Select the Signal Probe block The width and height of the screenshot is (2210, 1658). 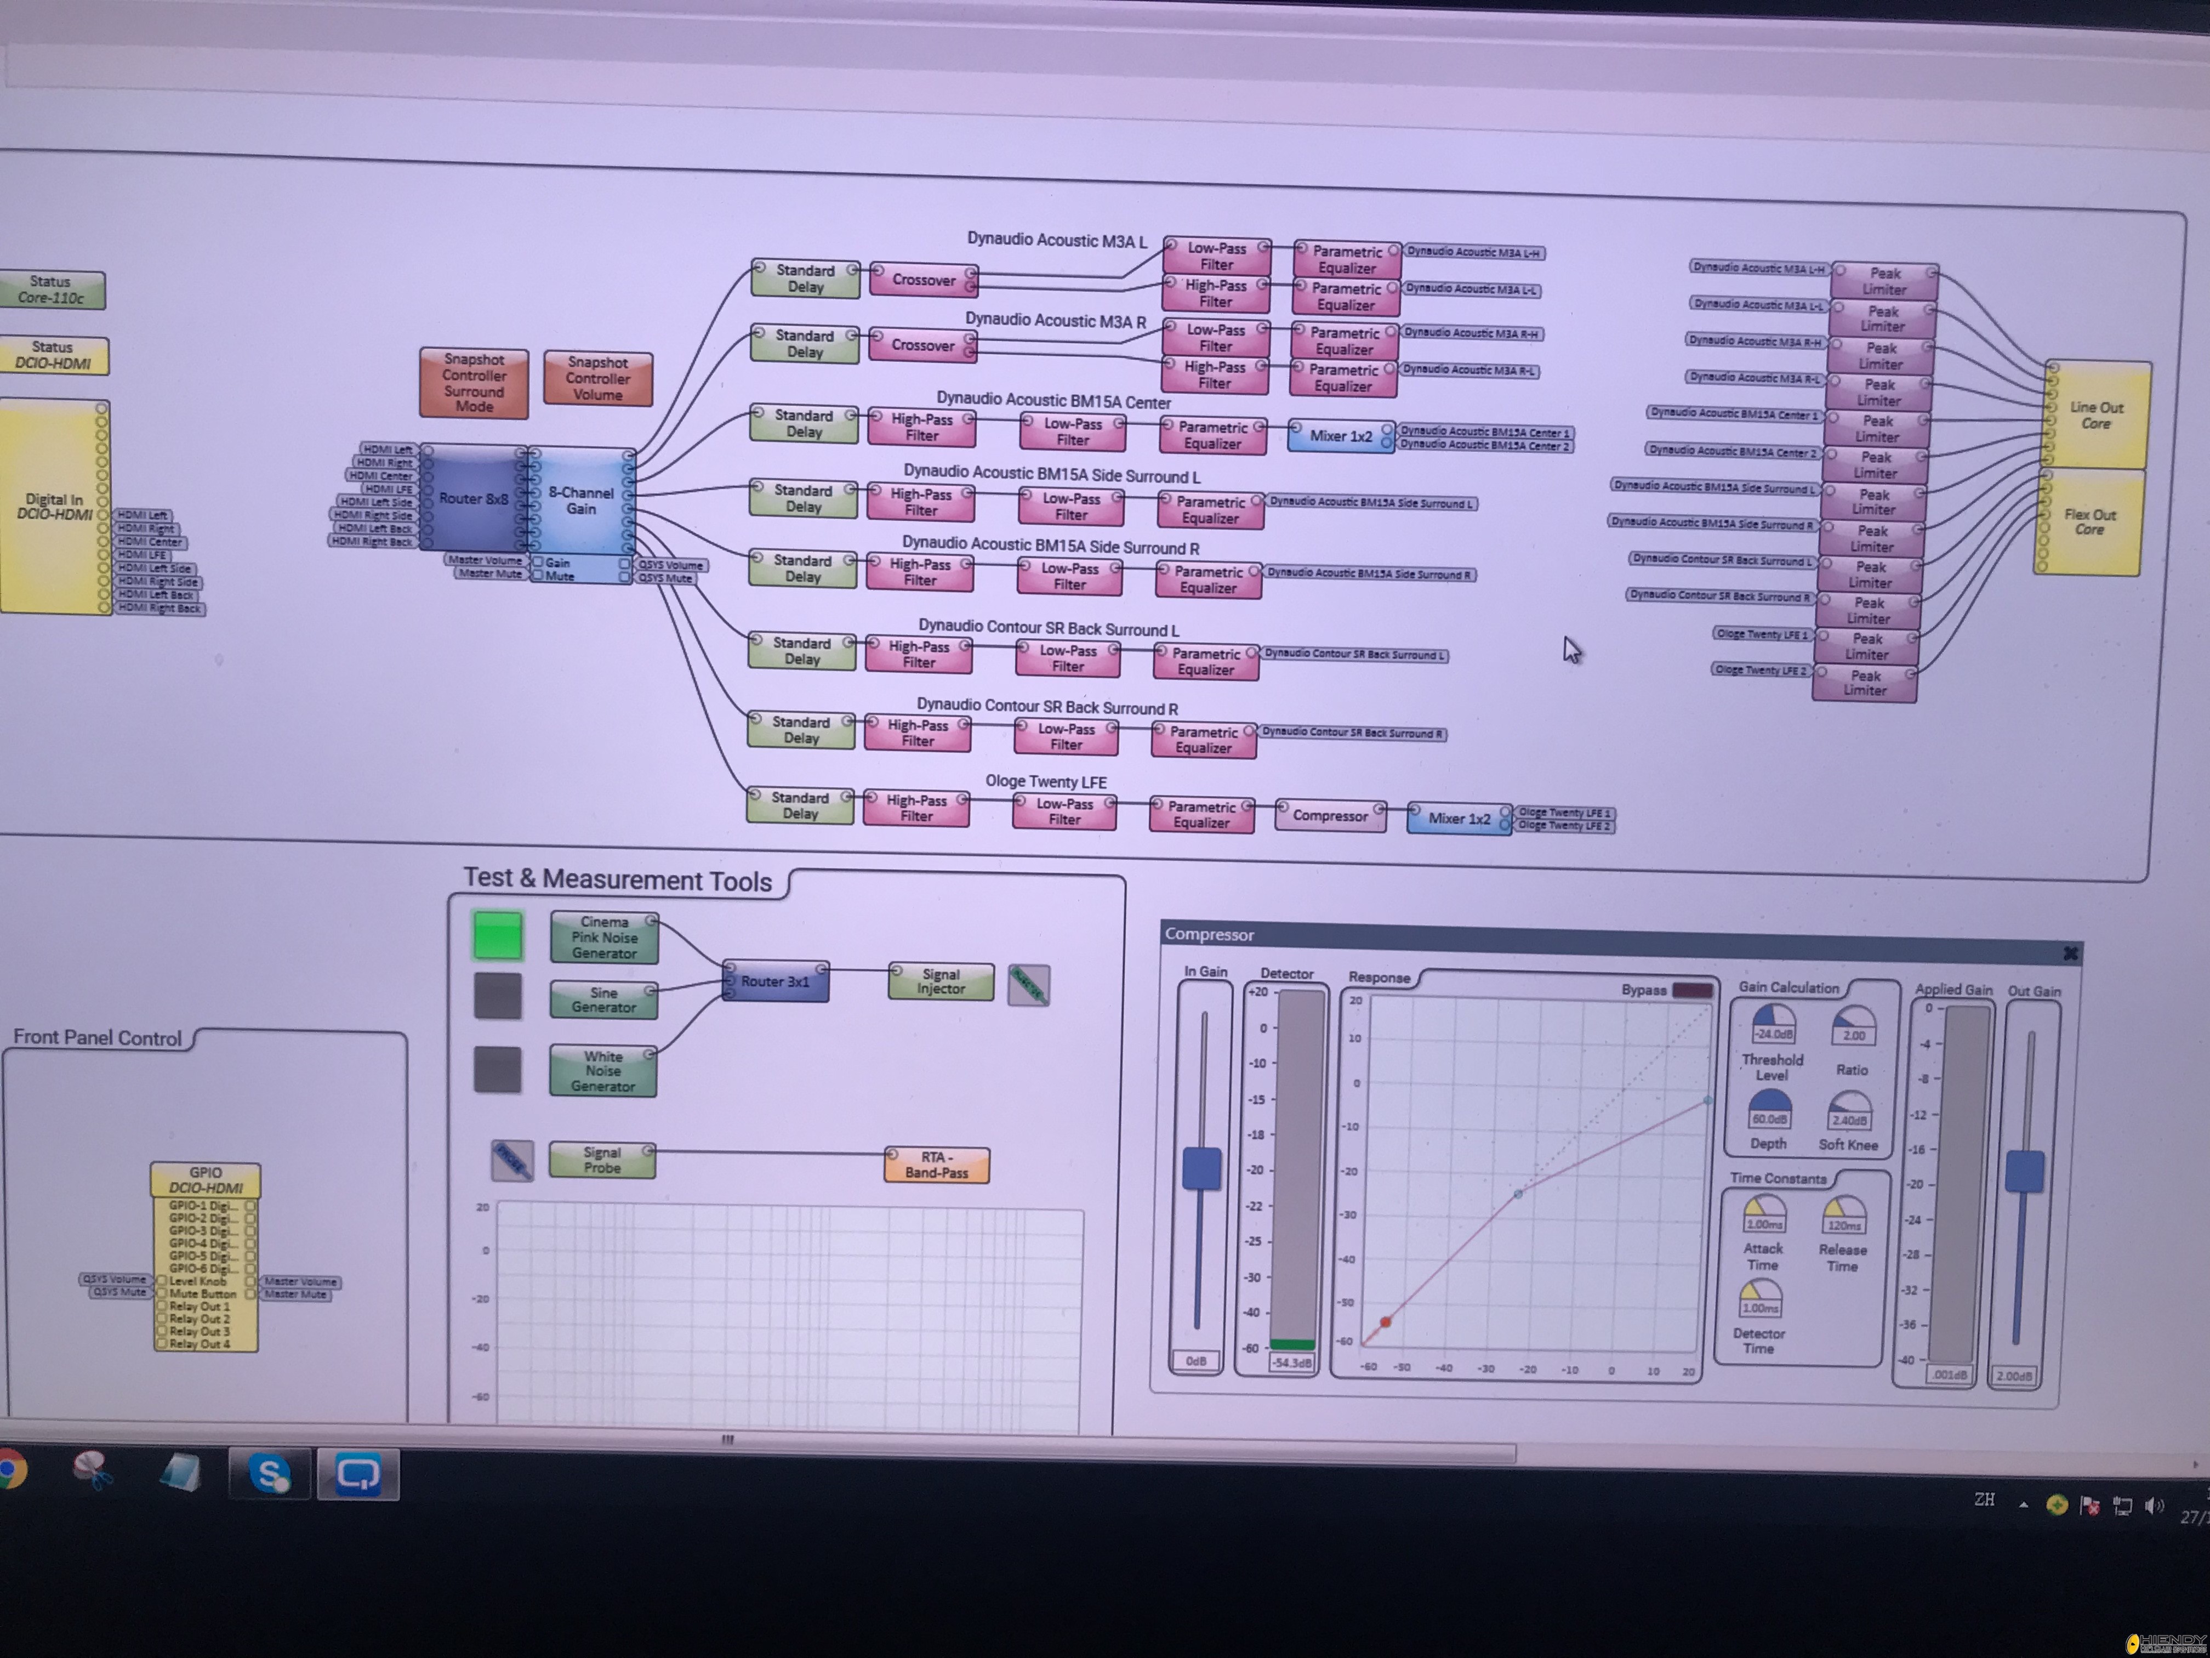coord(601,1160)
